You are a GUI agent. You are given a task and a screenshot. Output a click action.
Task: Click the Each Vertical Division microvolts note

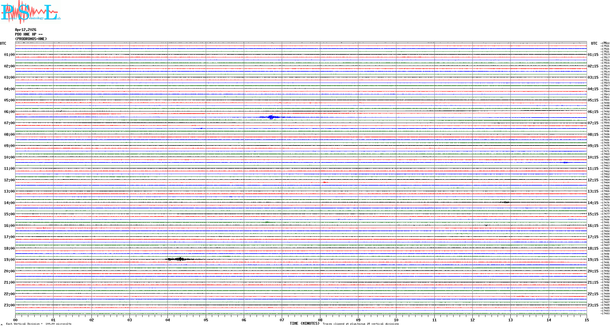click(39, 324)
